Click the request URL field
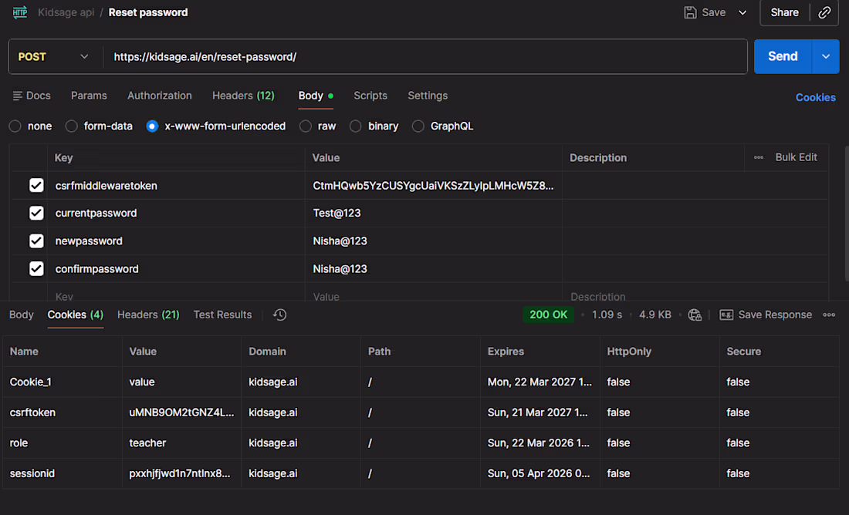This screenshot has height=515, width=849. [x=425, y=56]
